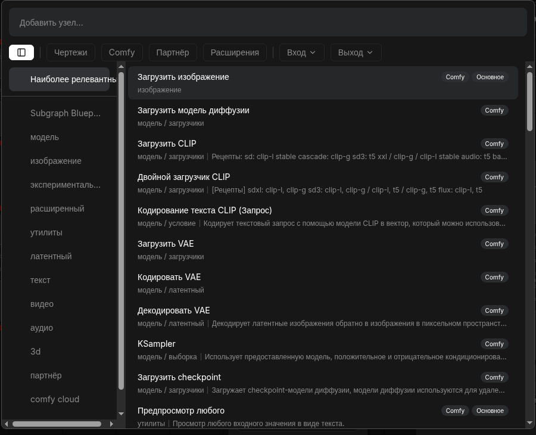
Task: Add the KSampler node
Action: pyautogui.click(x=323, y=350)
